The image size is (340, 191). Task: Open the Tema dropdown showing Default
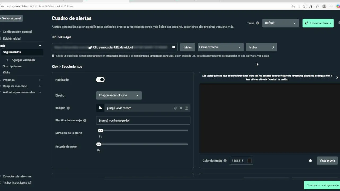click(280, 23)
